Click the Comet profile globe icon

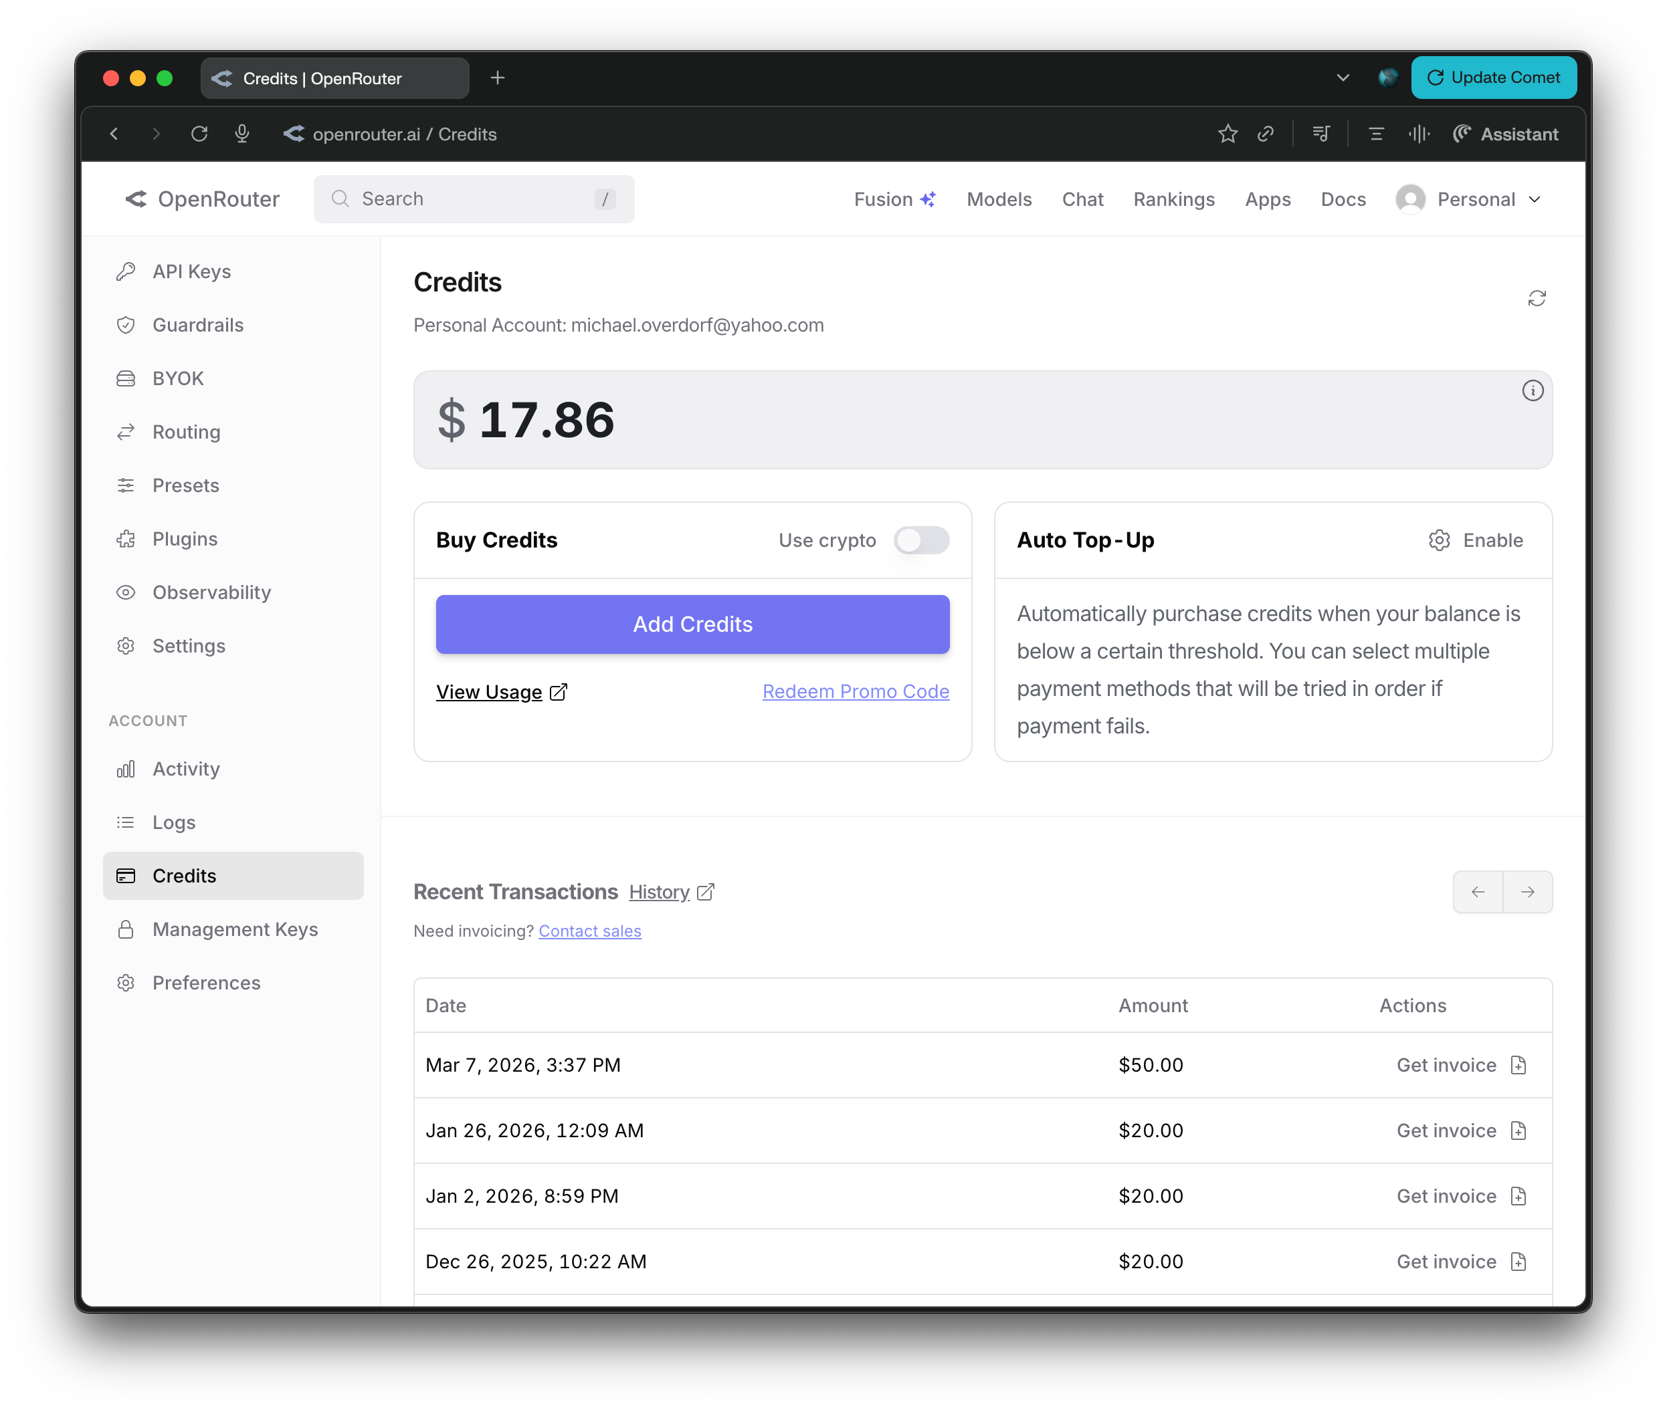tap(1387, 78)
